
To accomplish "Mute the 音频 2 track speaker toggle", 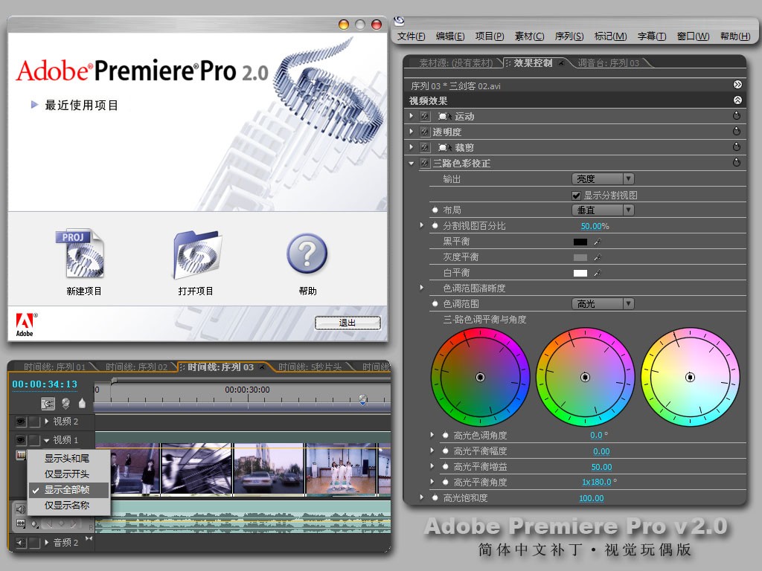I will coord(20,542).
